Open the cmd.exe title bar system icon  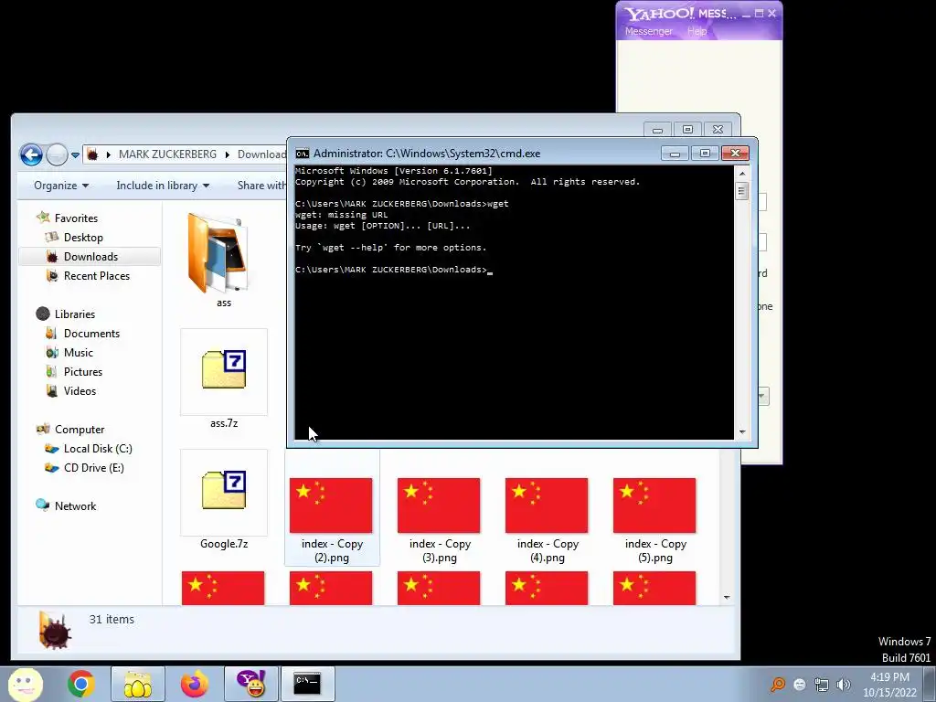tap(303, 154)
